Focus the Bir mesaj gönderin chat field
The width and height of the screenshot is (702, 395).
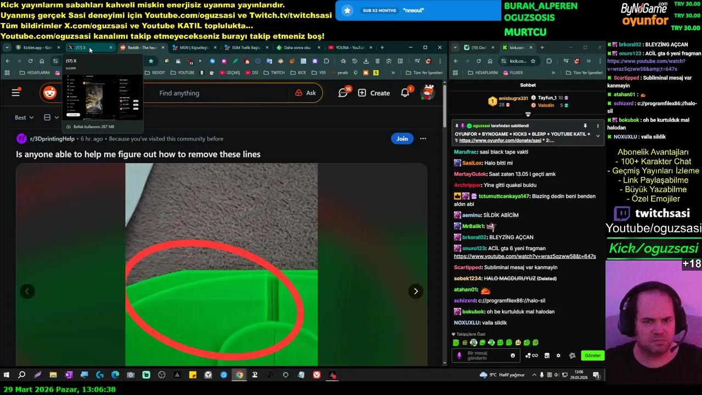pos(487,356)
